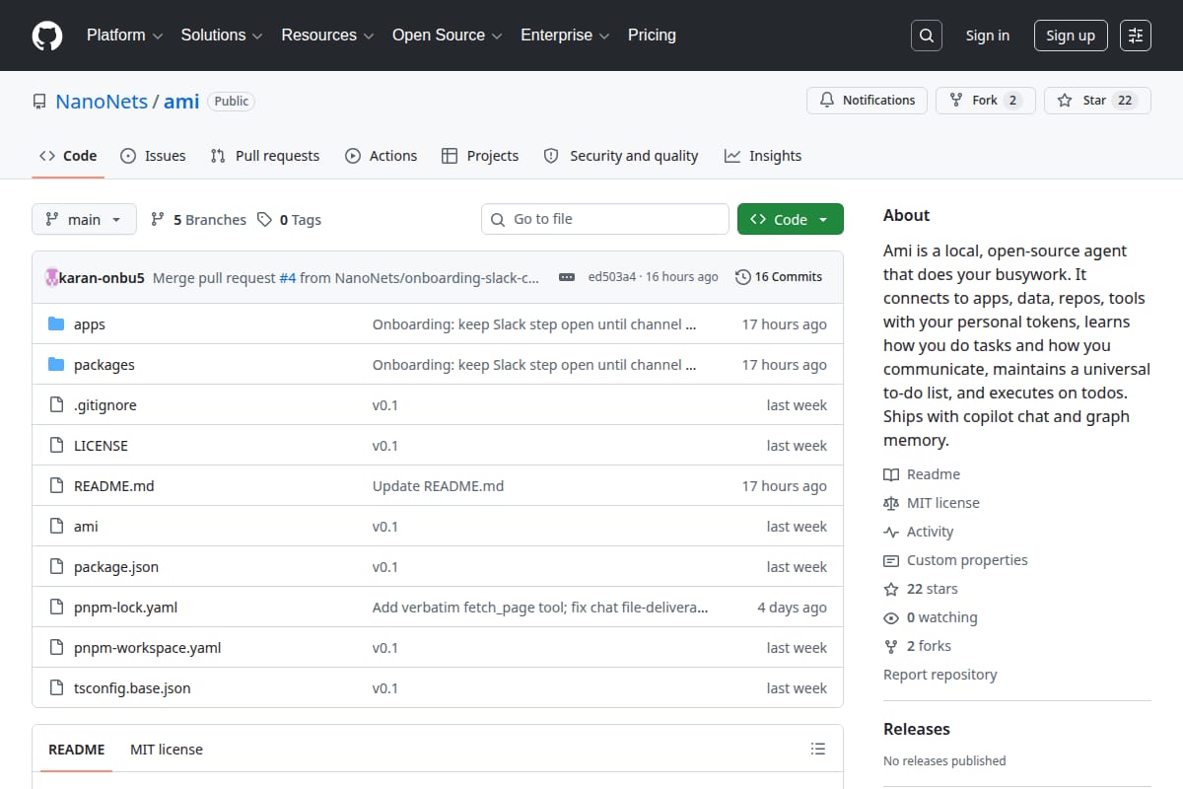Open the main branch selector dropdown
This screenshot has height=789, width=1183.
pos(84,220)
